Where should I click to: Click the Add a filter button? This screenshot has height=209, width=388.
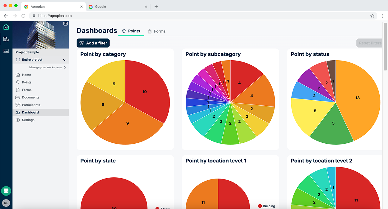(x=93, y=43)
